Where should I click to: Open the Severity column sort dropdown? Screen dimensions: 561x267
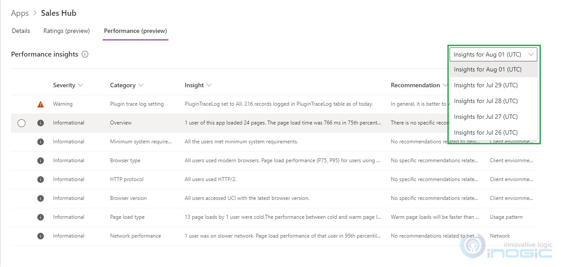[x=81, y=85]
